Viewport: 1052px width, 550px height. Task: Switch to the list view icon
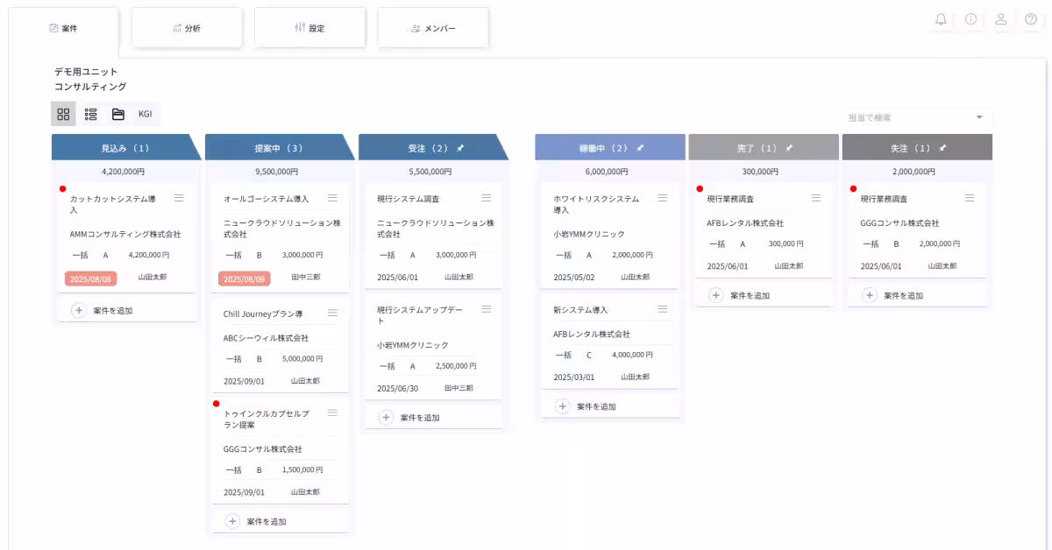click(89, 114)
